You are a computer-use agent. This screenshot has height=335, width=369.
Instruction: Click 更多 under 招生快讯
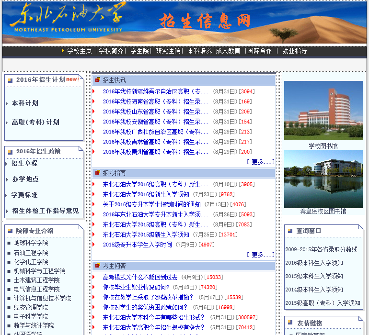click(261, 162)
